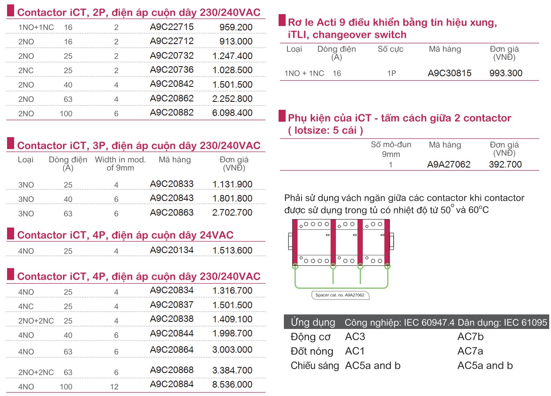Click price 2.252.800

click(232, 99)
